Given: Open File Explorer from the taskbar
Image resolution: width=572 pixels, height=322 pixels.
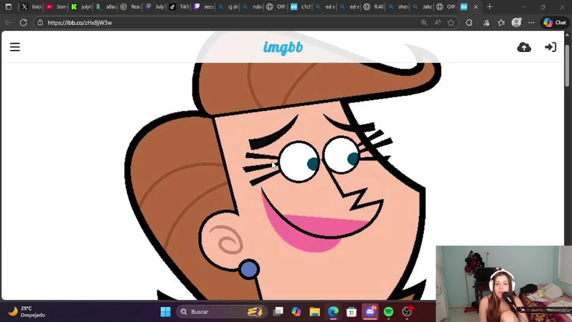Looking at the screenshot, I should point(315,312).
